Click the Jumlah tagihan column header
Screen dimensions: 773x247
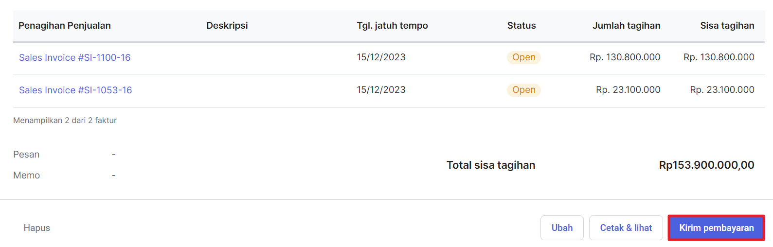click(626, 26)
